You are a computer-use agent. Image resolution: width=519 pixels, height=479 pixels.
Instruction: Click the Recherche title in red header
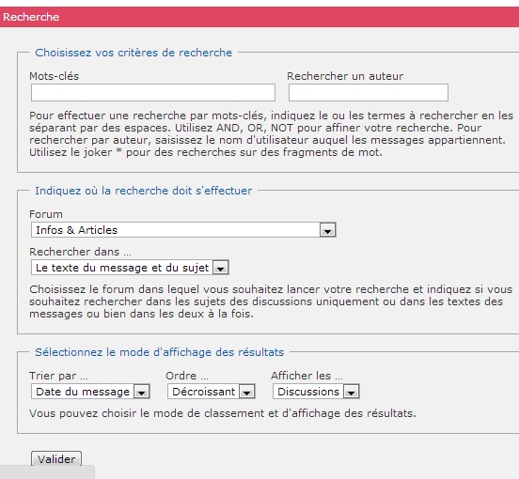(31, 17)
